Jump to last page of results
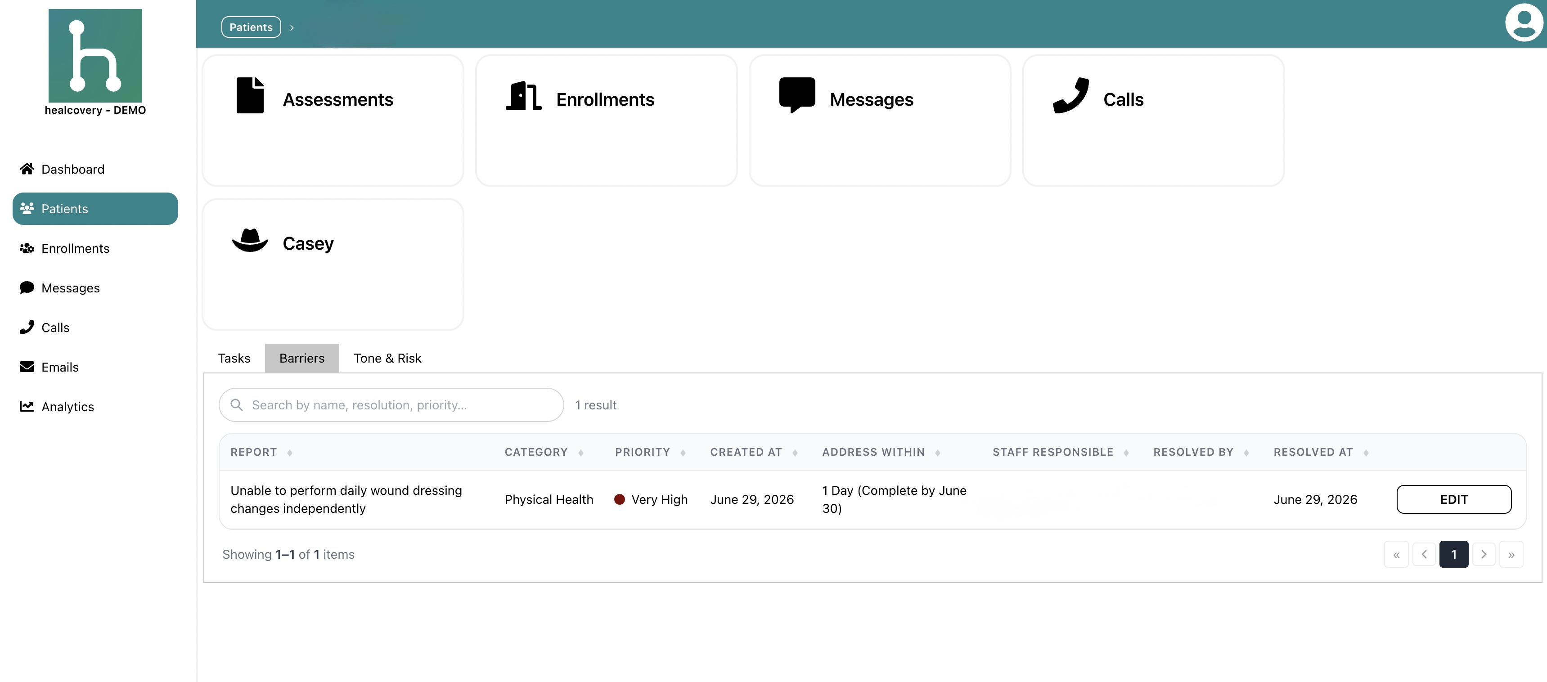The width and height of the screenshot is (1547, 682). 1511,555
